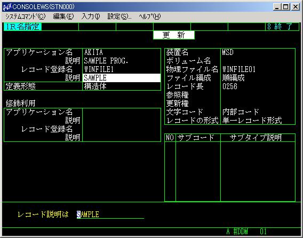Select the highlighted SAMPLE description field
Viewport: 303px width, 238px height.
[122, 78]
